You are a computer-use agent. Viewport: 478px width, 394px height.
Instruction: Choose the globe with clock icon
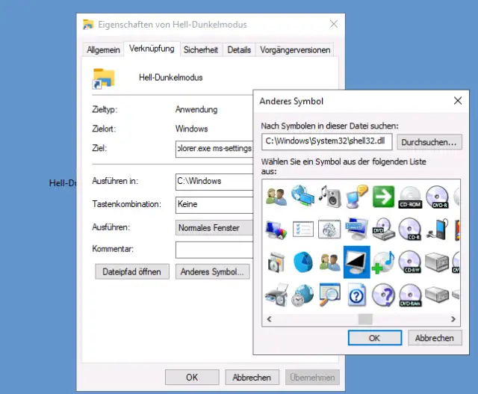[x=302, y=294]
